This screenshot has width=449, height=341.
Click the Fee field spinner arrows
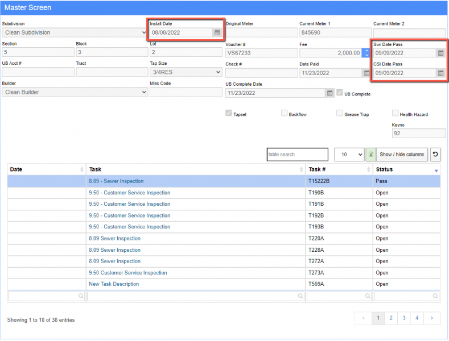tap(366, 53)
